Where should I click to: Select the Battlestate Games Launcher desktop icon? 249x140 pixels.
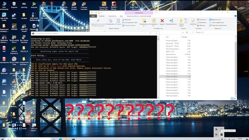[4, 39]
